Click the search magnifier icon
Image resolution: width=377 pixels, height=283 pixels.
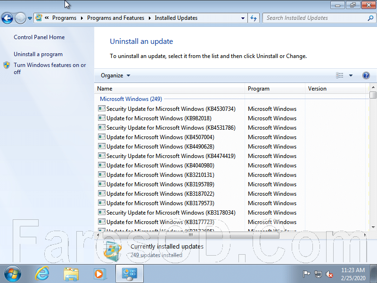tap(370, 18)
